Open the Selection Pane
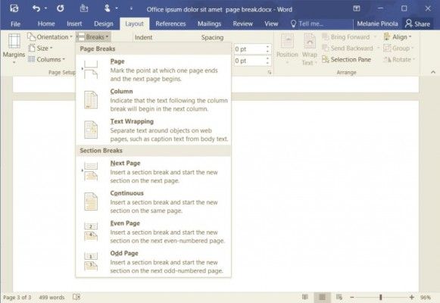Image resolution: width=440 pixels, height=303 pixels. [347, 60]
